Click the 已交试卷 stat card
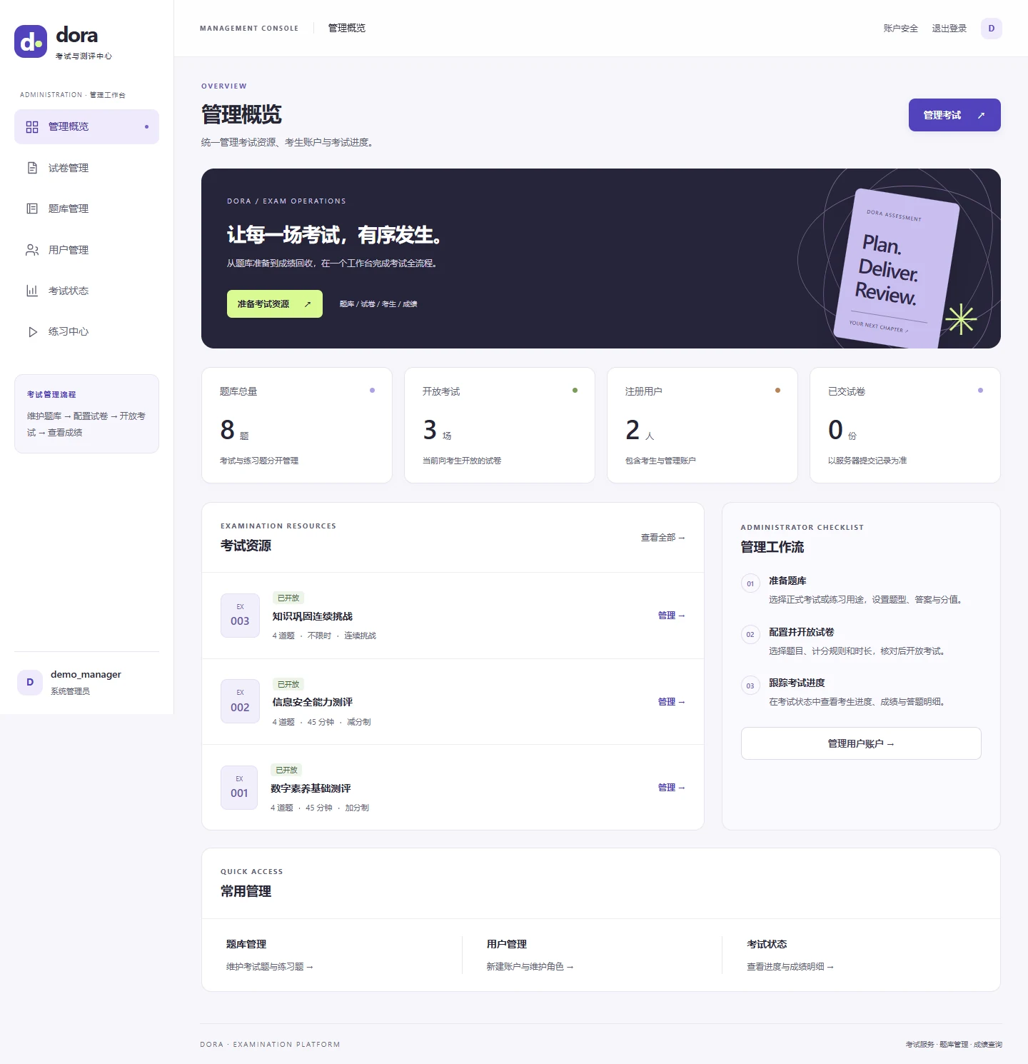The height and width of the screenshot is (1064, 1028). coord(905,426)
